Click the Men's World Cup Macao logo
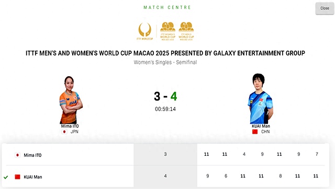This screenshot has width=335, height=189. (186, 31)
